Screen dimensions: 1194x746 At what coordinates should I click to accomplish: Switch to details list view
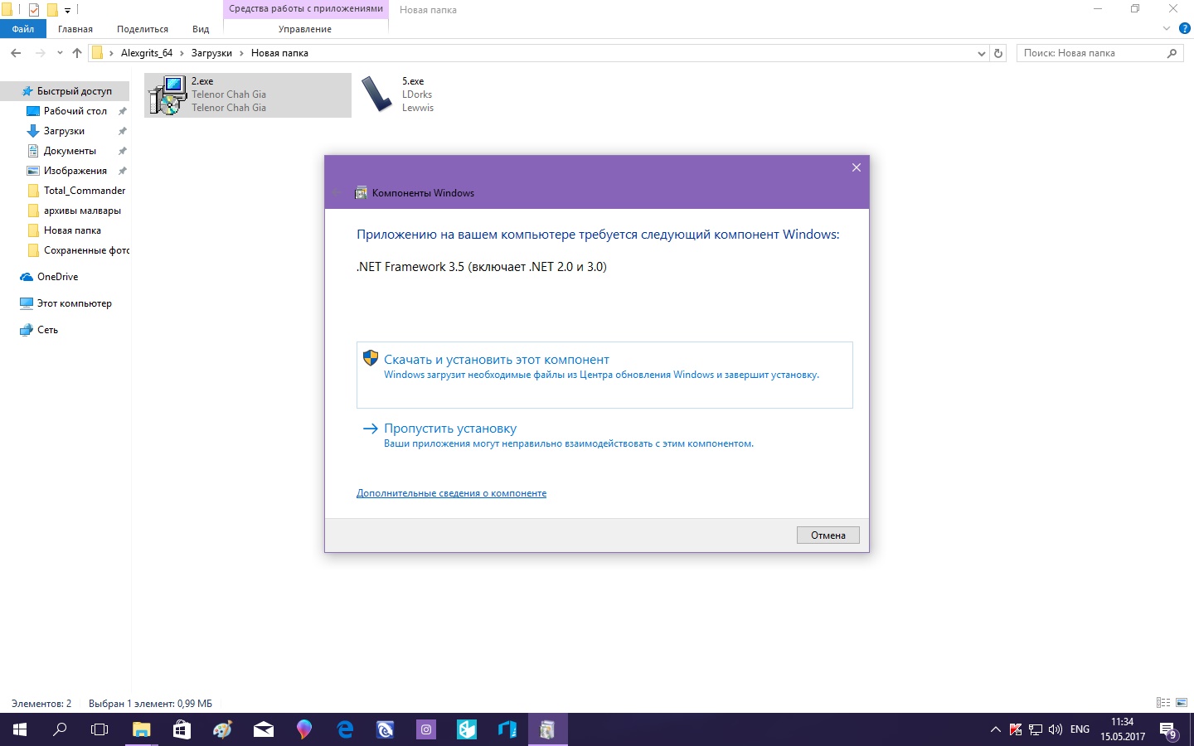point(1163,703)
